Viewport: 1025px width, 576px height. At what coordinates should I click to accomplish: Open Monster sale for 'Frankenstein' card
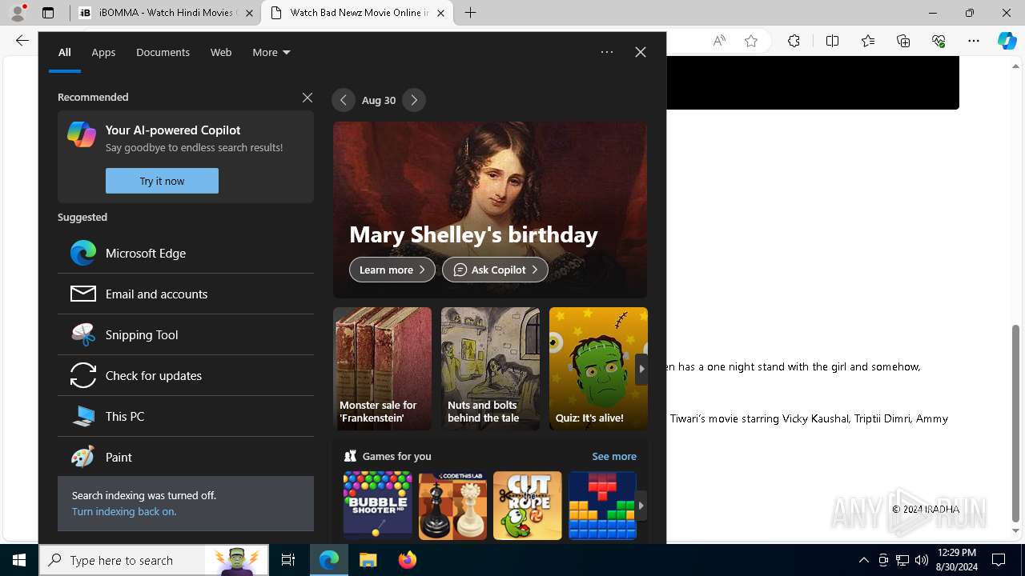382,369
